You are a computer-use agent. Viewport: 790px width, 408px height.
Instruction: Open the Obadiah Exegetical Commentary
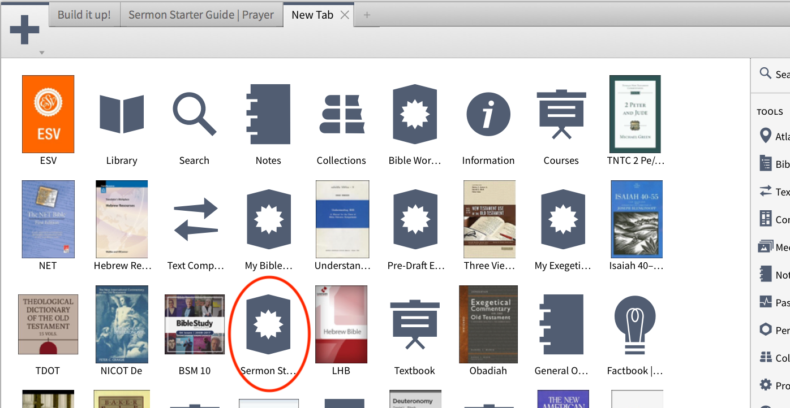(x=488, y=324)
